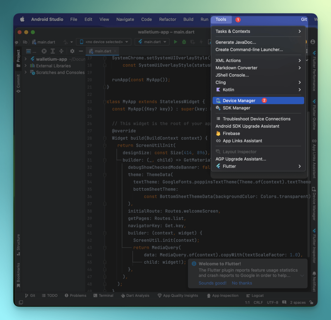The width and height of the screenshot is (331, 320).
Task: Open the Structure tool window
Action: (x=18, y=245)
